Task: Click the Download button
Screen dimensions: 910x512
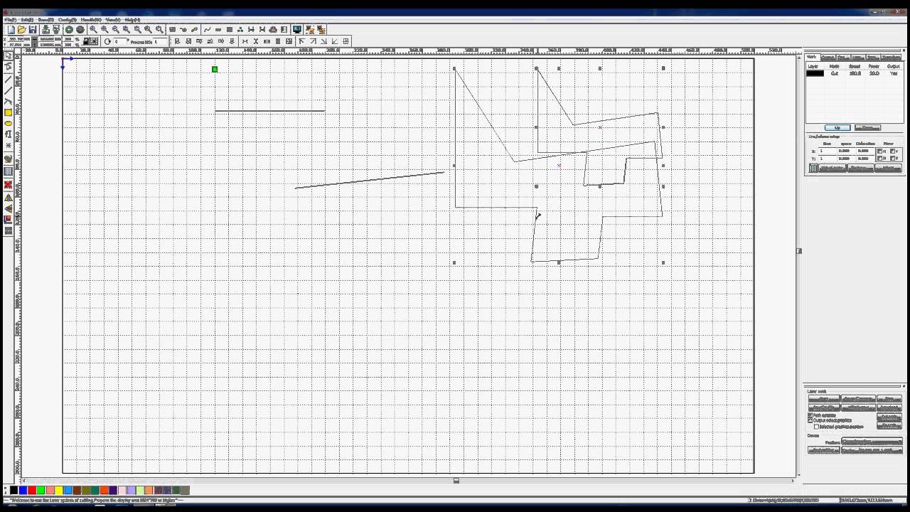Action: coord(889,407)
